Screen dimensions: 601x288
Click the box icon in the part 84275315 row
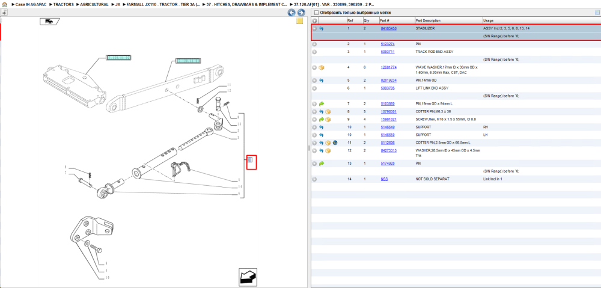[328, 151]
